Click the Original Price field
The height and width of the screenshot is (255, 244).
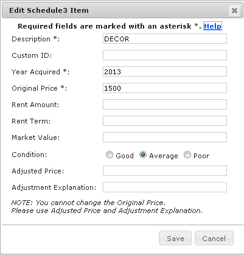[165, 88]
